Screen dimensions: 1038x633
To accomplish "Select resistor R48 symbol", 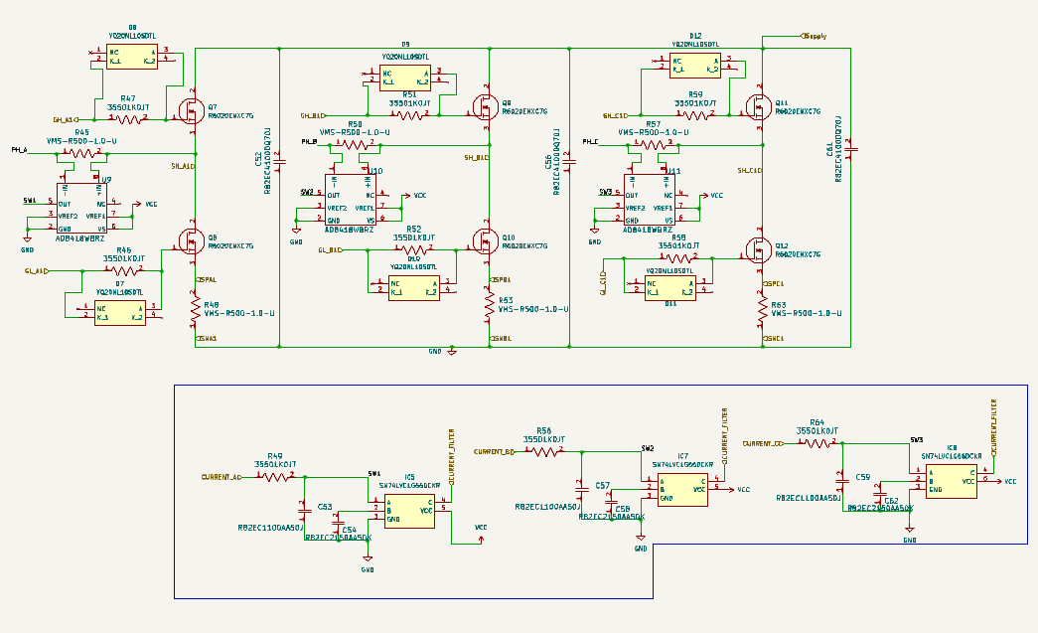I will 196,311.
